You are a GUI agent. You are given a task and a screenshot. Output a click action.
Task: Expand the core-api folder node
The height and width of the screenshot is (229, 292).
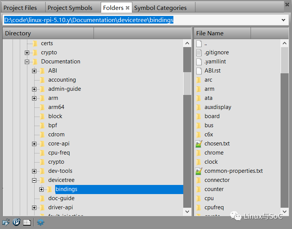point(34,144)
